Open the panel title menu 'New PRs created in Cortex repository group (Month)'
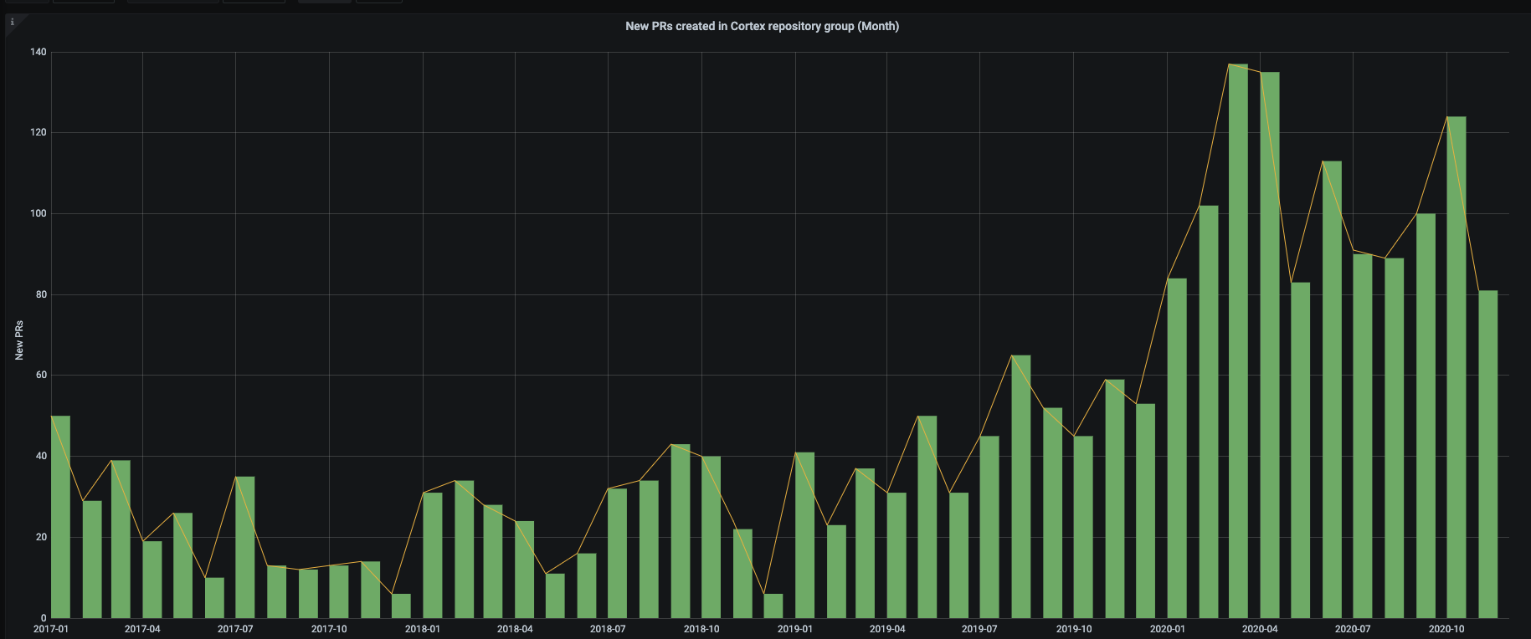The width and height of the screenshot is (1531, 639). pos(762,26)
